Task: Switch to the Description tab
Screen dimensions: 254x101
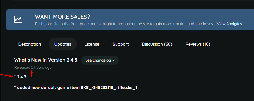Action: point(29,44)
